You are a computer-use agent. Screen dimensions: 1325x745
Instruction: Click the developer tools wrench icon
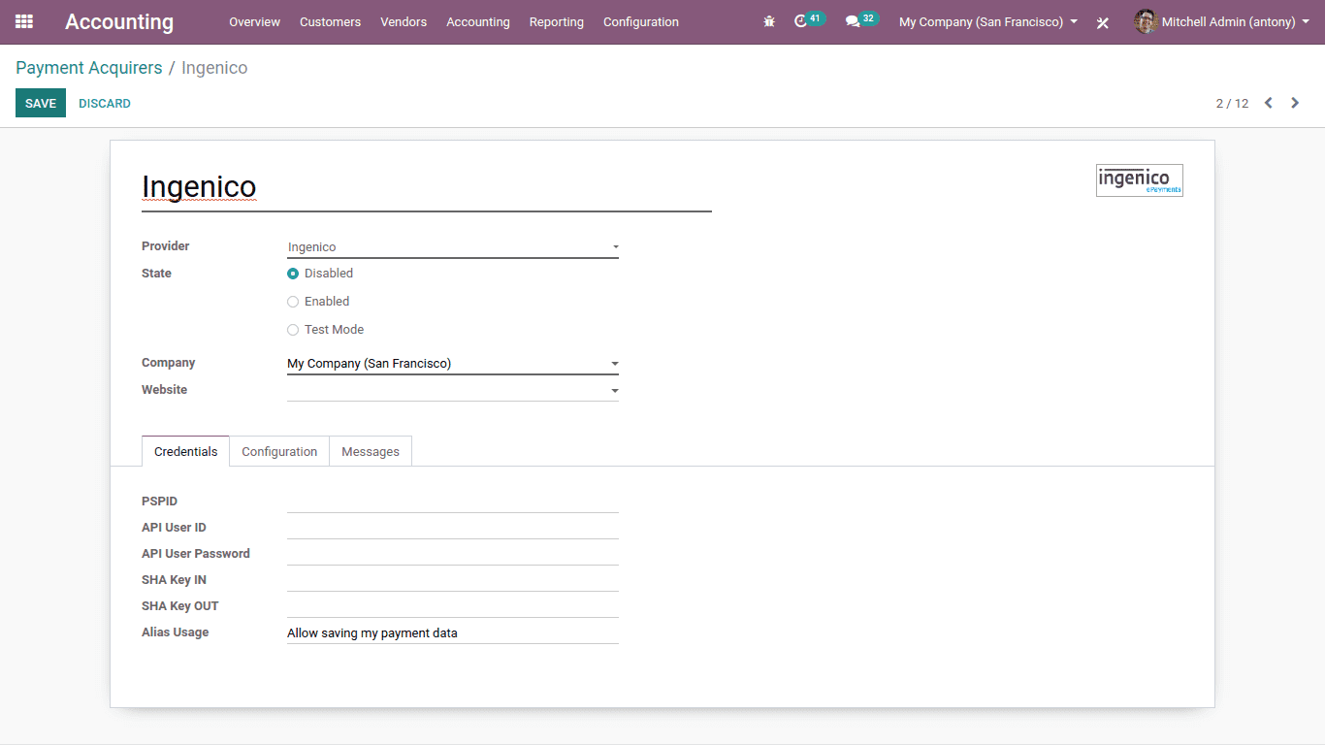[x=1103, y=22]
